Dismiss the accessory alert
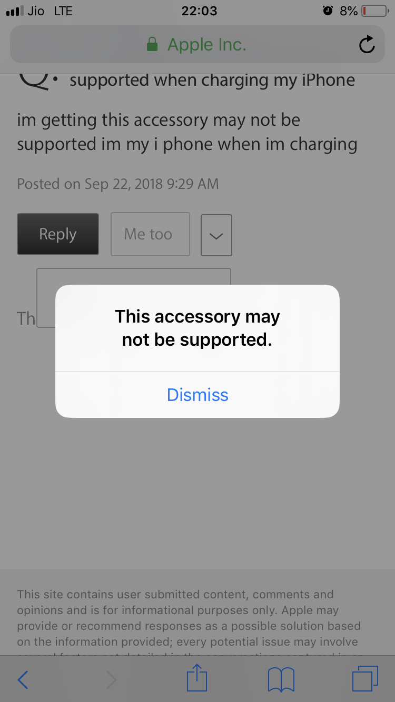 [x=197, y=395]
